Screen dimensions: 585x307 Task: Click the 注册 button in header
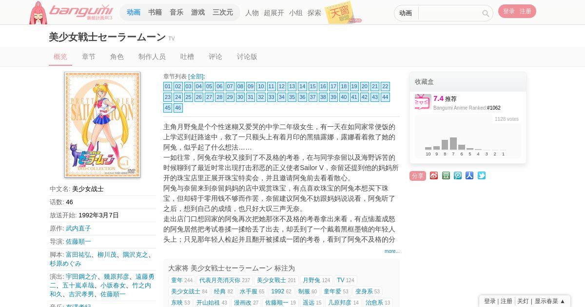click(x=526, y=11)
